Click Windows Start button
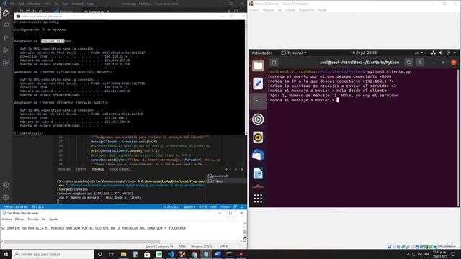This screenshot has height=259, width=461. 6,254
